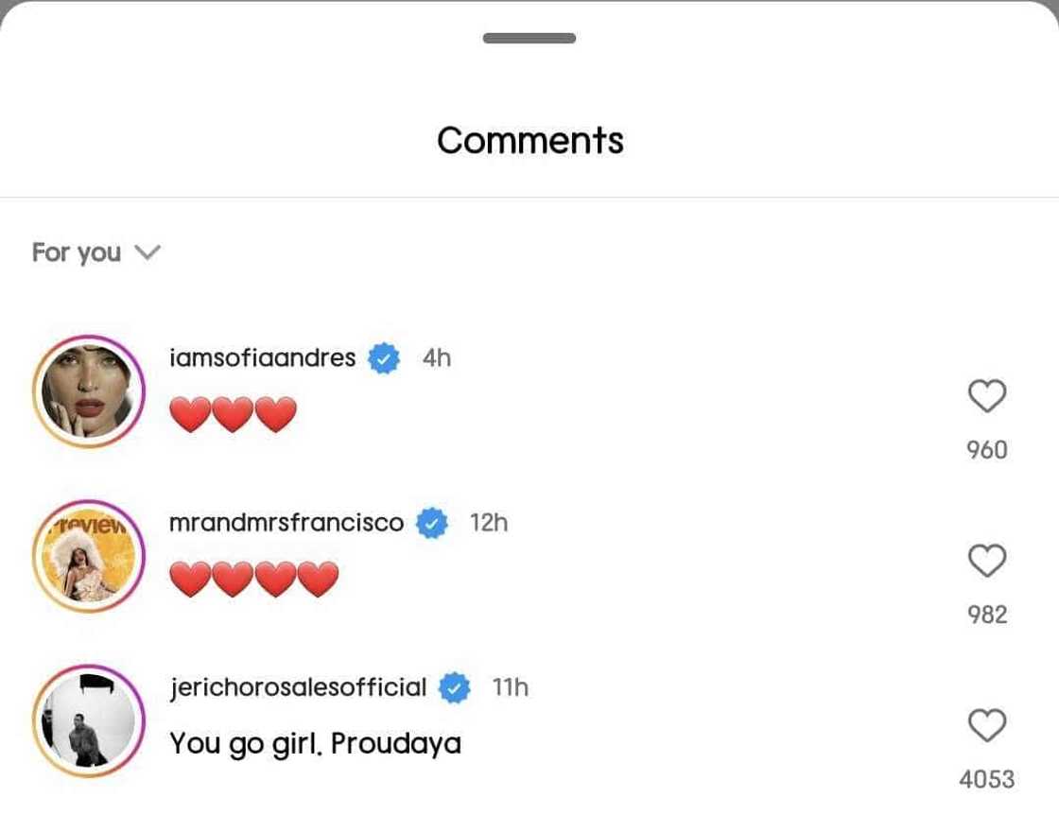This screenshot has width=1059, height=815.
Task: Click the chevron next to 'For you'
Action: tap(148, 252)
